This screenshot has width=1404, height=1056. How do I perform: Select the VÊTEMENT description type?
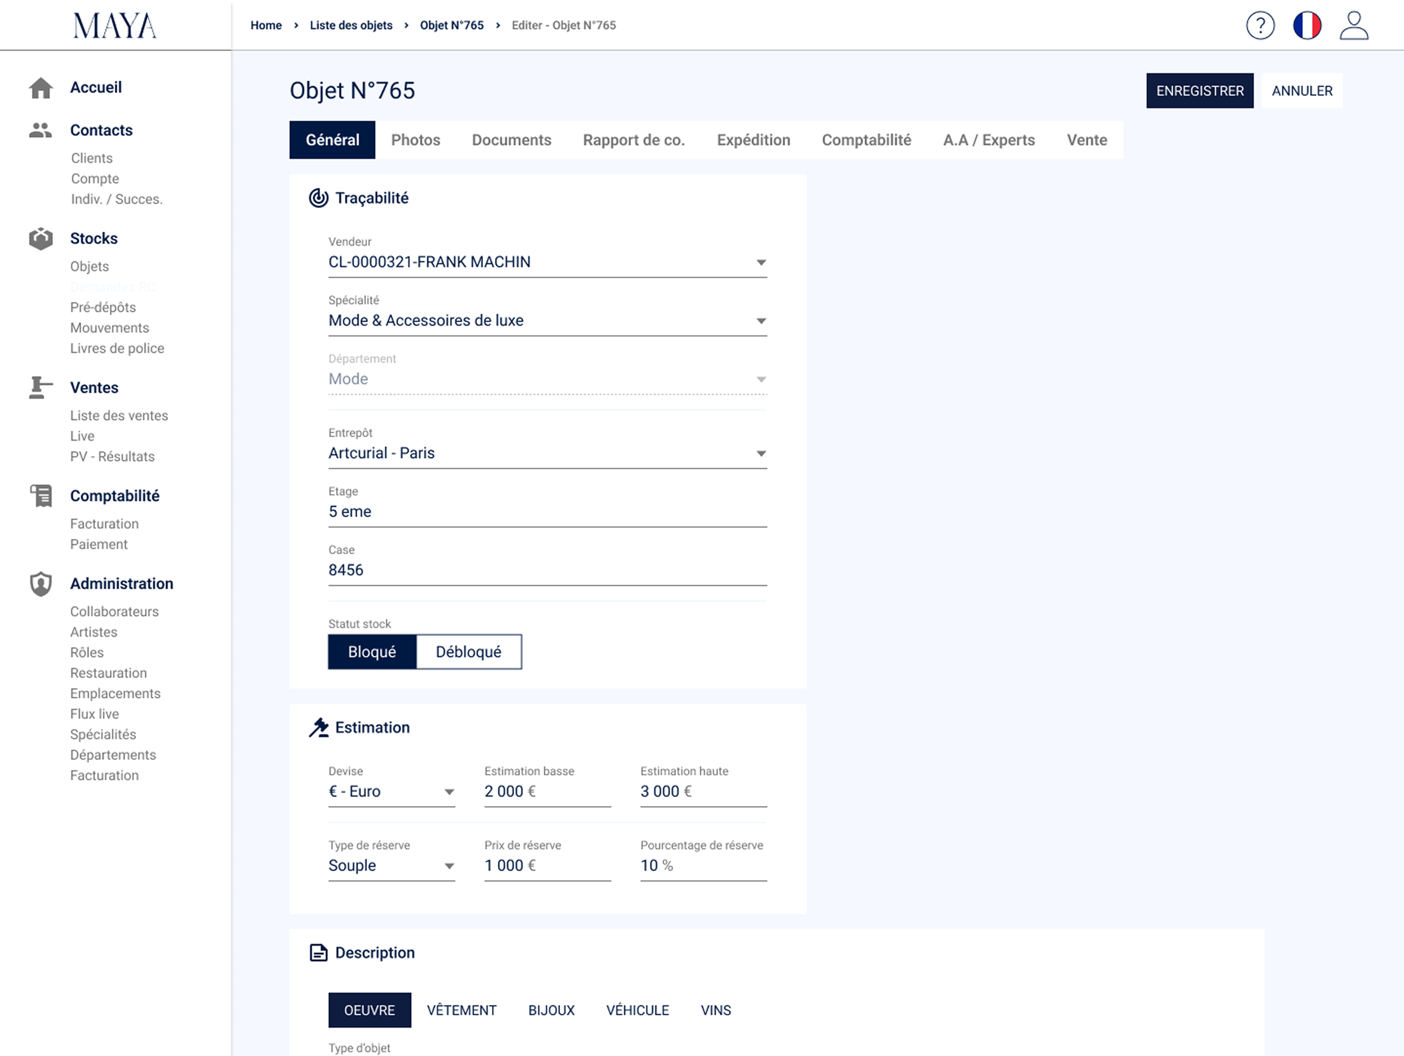[x=462, y=1010]
